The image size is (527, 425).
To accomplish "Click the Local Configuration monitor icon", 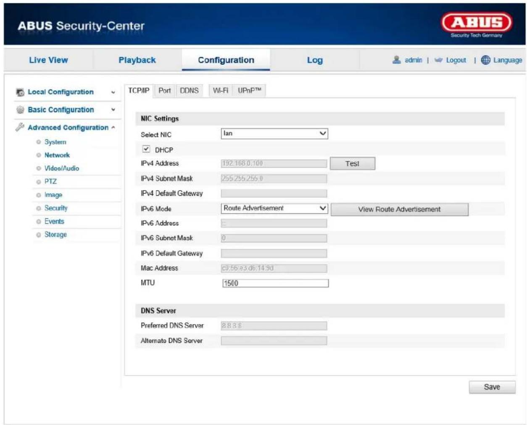I will click(20, 92).
